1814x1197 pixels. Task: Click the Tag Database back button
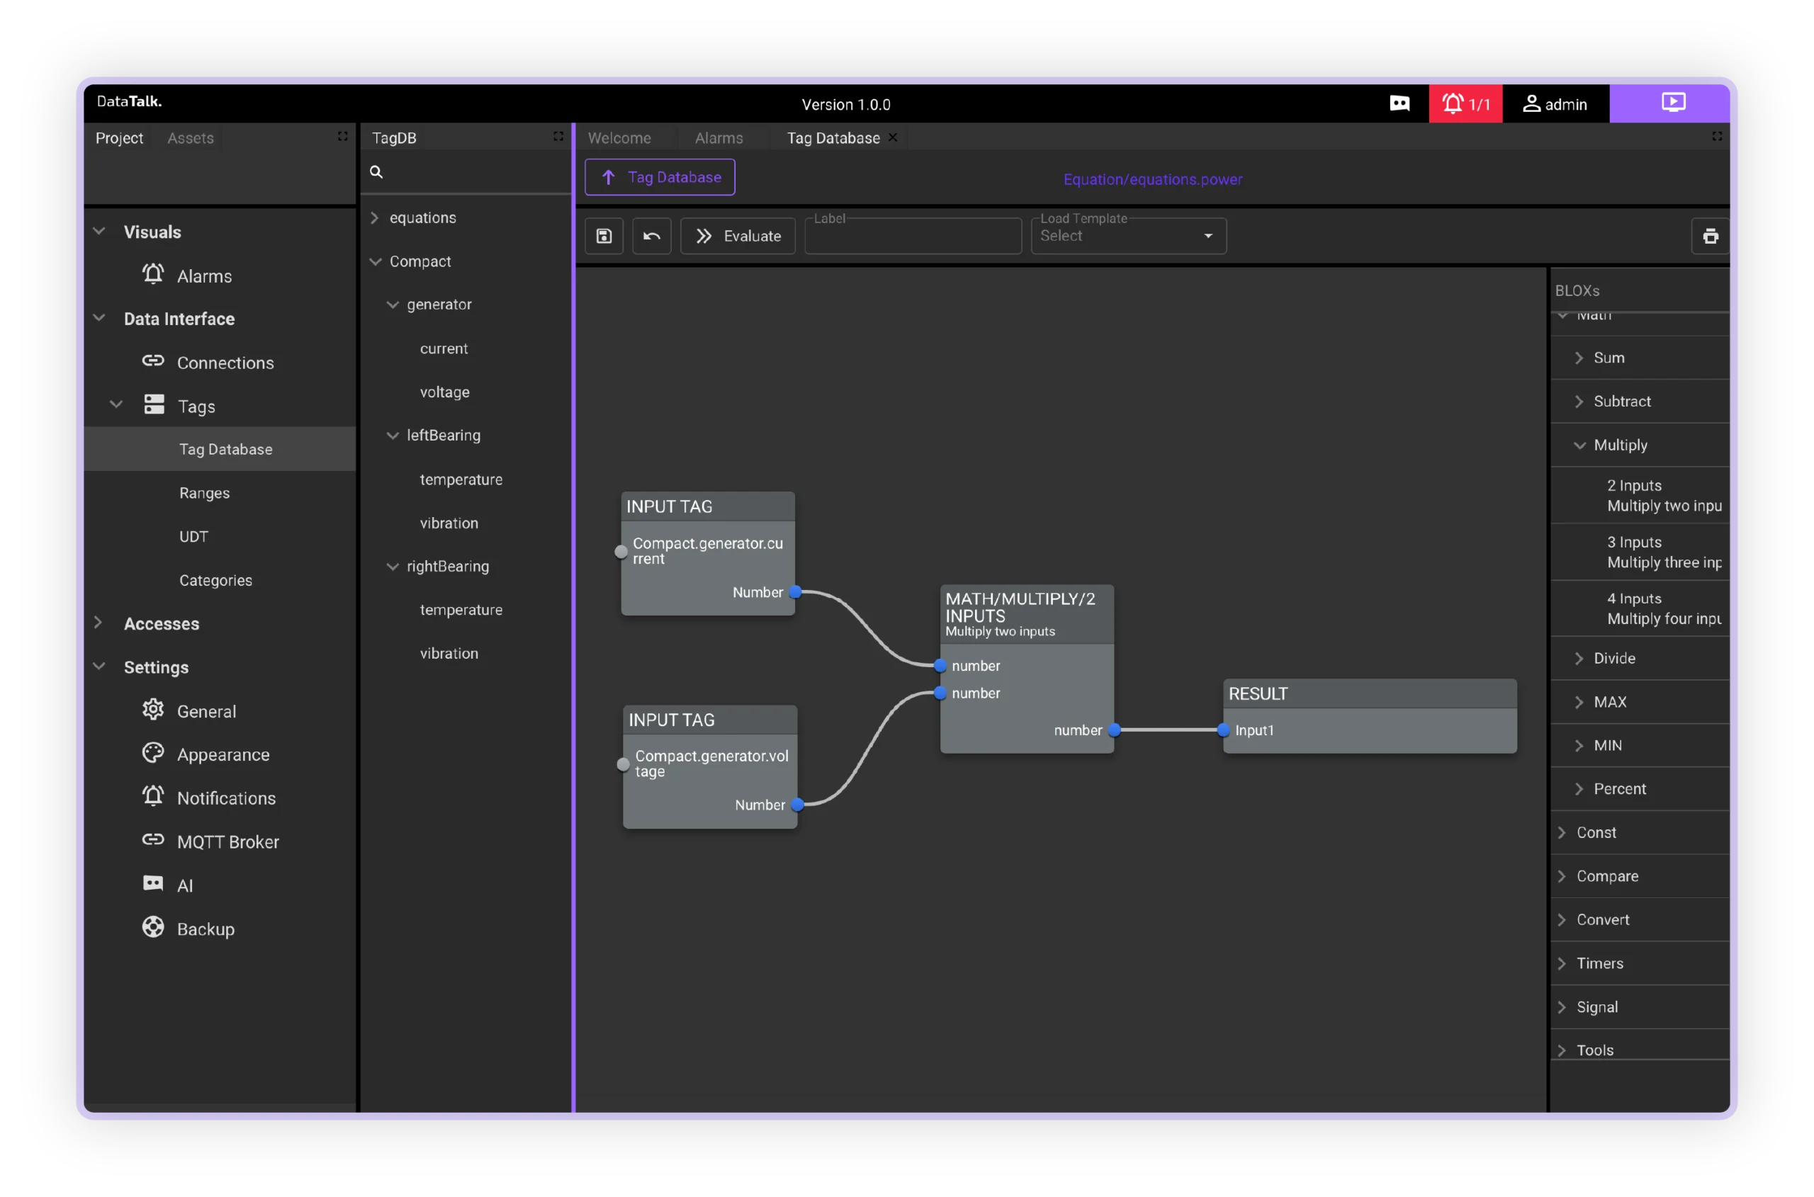pyautogui.click(x=660, y=177)
